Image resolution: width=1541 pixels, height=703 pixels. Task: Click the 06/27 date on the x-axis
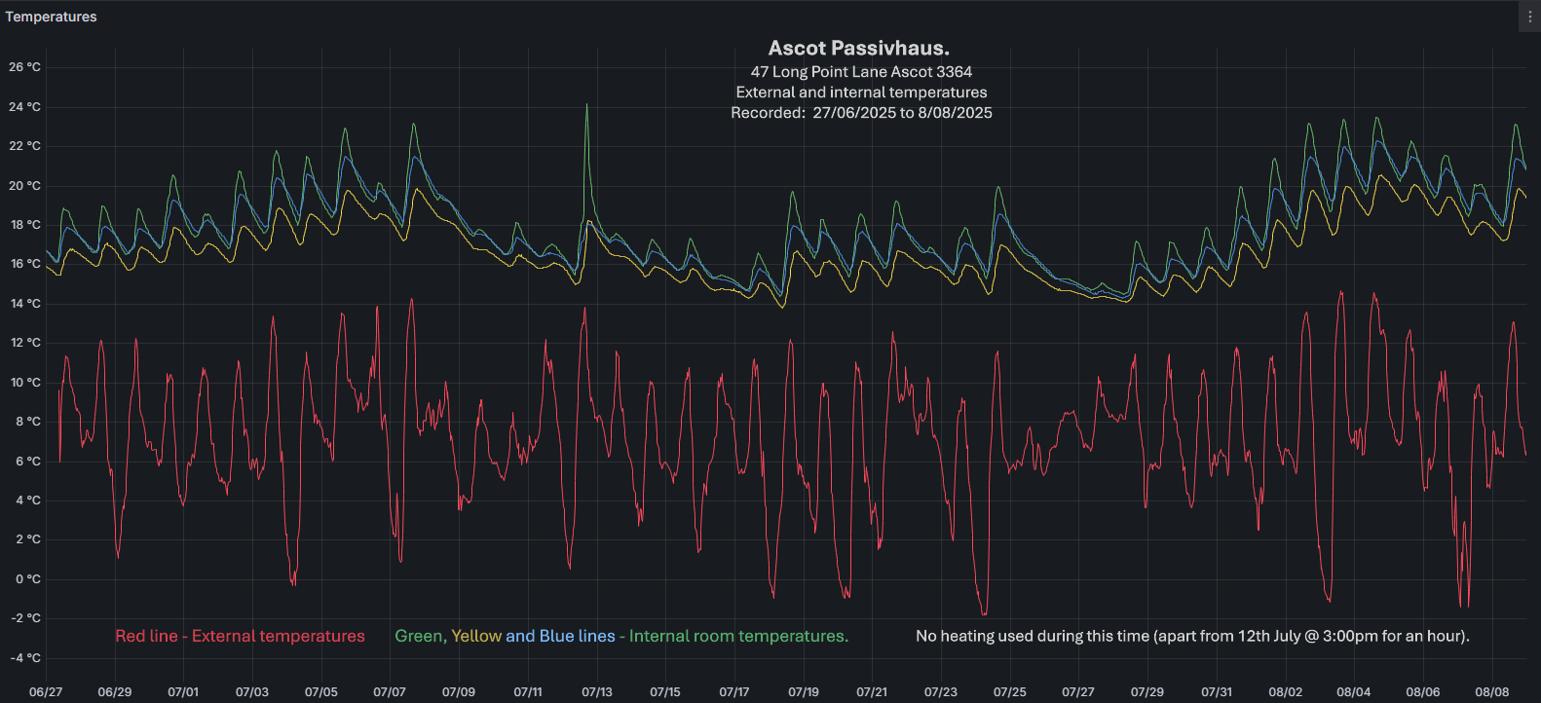[46, 691]
